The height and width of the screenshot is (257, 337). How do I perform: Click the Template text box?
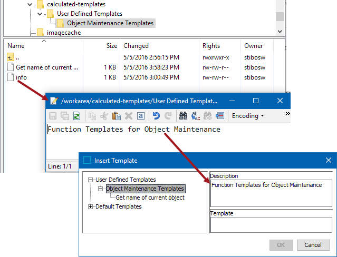click(x=271, y=225)
